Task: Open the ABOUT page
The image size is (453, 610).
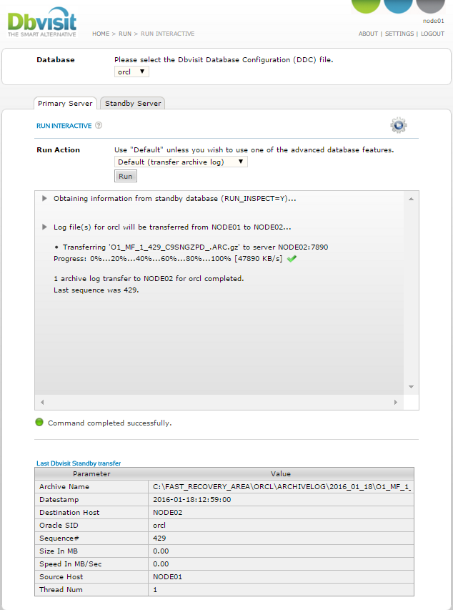Action: (x=368, y=34)
